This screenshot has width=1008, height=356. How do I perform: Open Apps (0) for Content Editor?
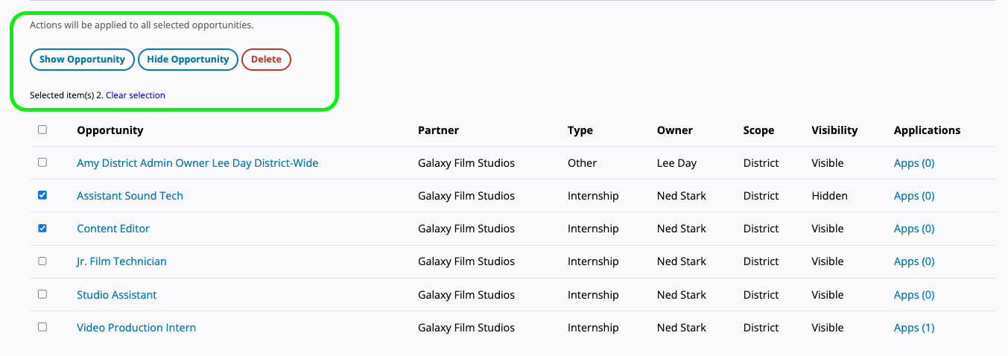coord(913,229)
